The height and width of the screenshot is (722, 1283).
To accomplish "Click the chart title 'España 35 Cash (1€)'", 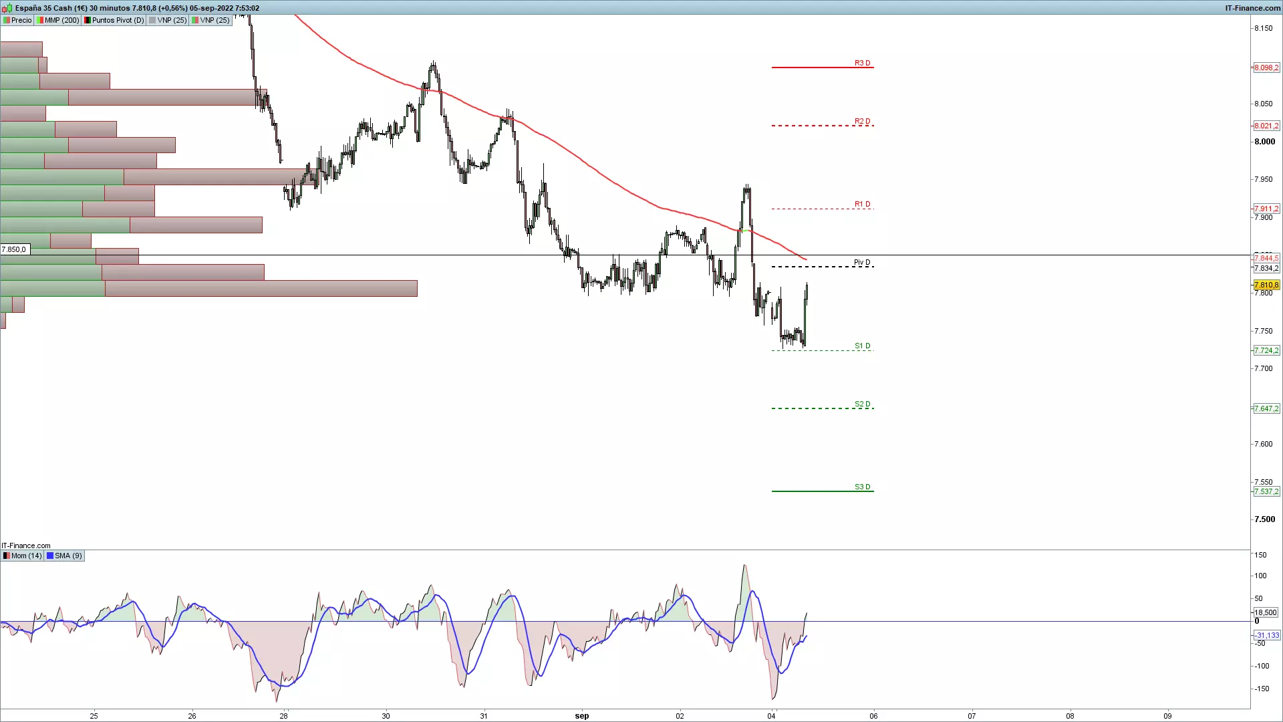I will click(51, 8).
